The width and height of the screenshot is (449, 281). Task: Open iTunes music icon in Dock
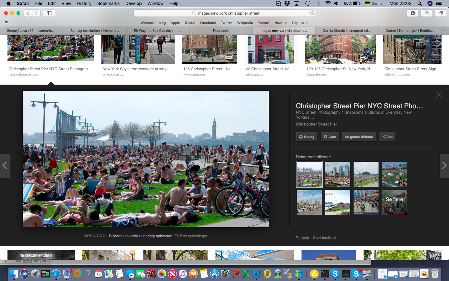point(183,274)
